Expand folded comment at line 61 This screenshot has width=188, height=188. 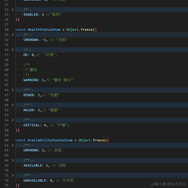[13, 145]
